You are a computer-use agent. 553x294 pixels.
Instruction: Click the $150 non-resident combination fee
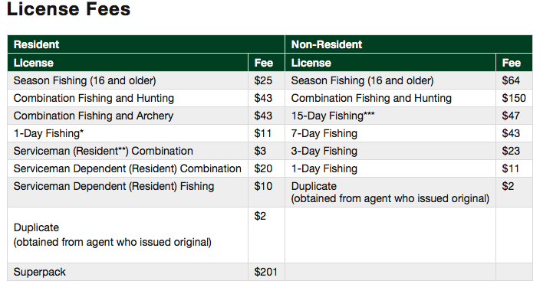click(x=514, y=98)
